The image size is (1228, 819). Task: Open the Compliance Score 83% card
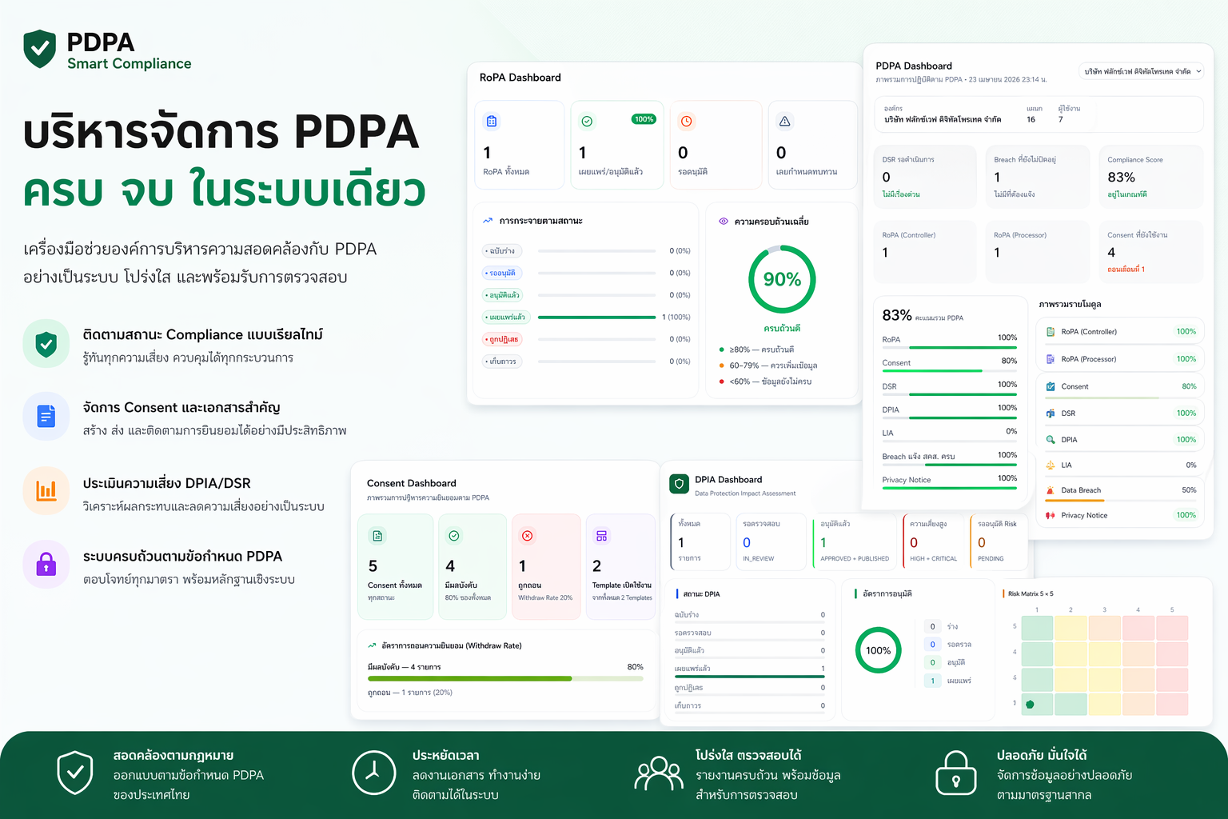tap(1151, 177)
